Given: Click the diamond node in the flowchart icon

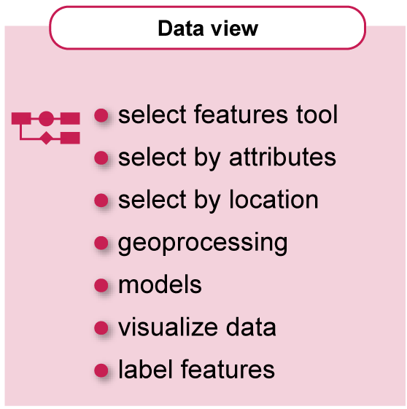Looking at the screenshot, I should (x=46, y=138).
